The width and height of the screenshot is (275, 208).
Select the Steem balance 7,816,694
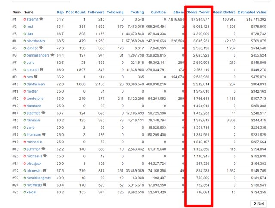(x=176, y=19)
